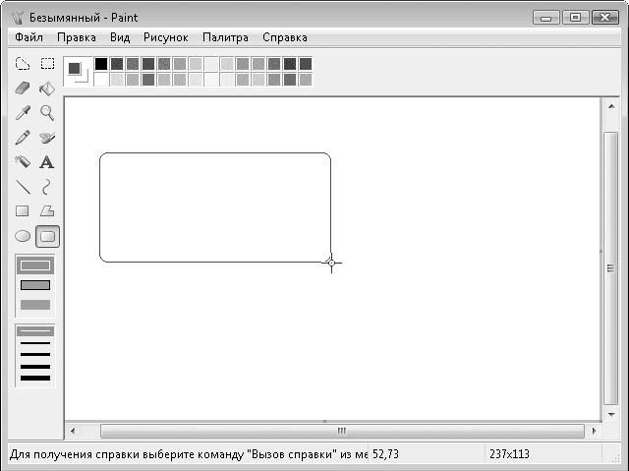
Task: Open the Палитра menu
Action: (225, 37)
